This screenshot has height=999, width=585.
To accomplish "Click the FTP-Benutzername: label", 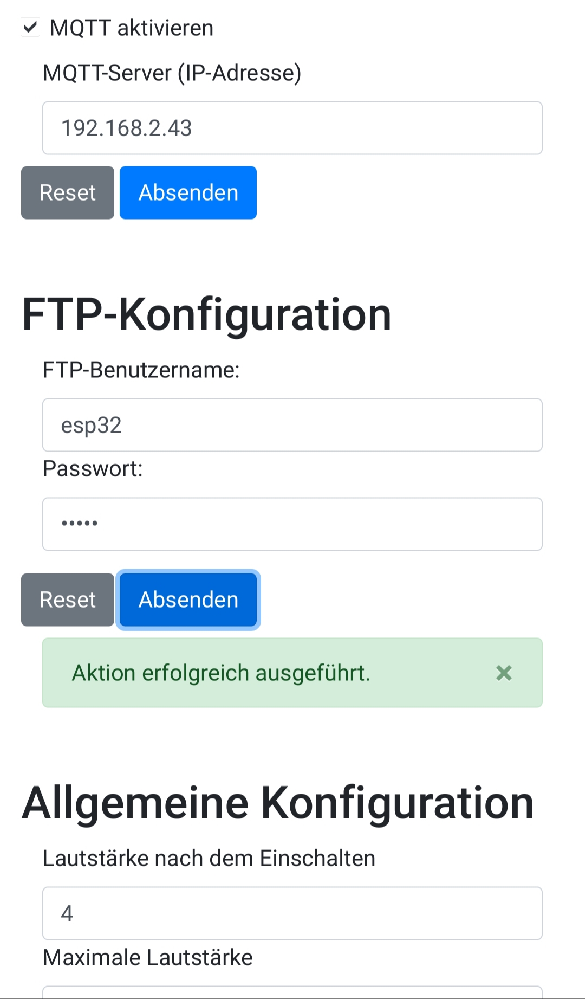I will click(141, 370).
